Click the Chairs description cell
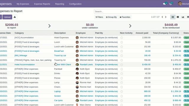The image size is (189, 106). pyautogui.click(x=57, y=87)
